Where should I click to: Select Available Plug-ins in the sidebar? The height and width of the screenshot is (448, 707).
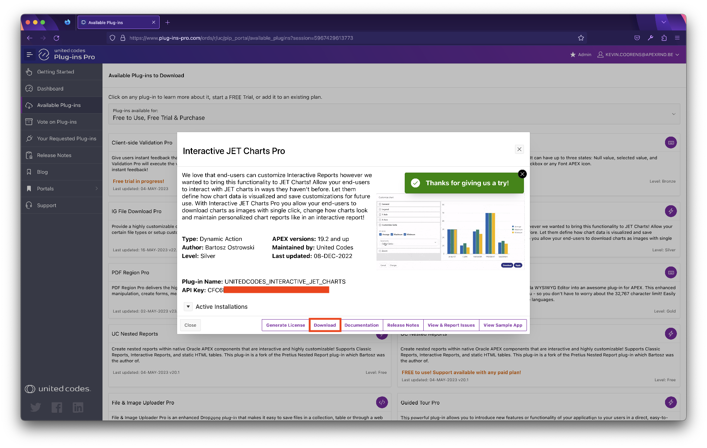pos(62,105)
